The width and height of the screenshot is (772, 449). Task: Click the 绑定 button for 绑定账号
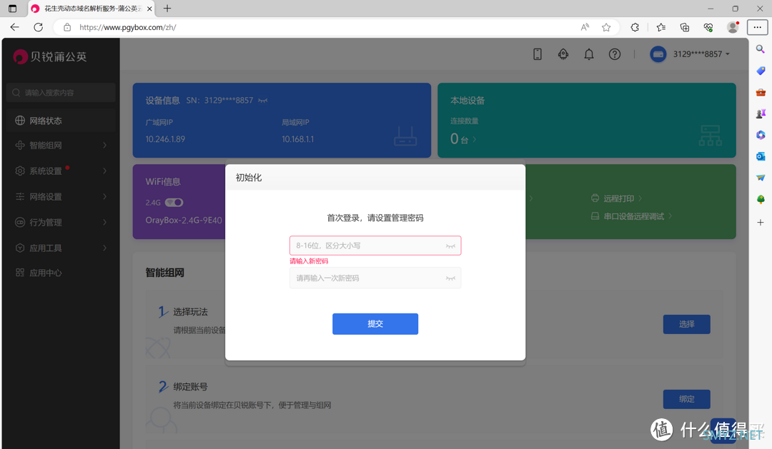coord(686,399)
